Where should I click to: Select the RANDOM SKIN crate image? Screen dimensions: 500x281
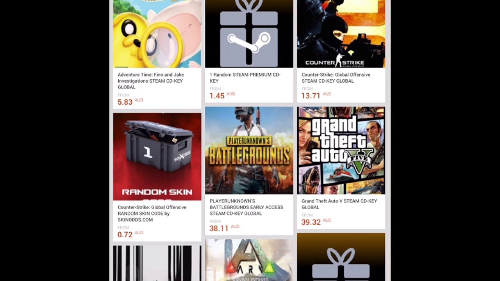click(157, 157)
